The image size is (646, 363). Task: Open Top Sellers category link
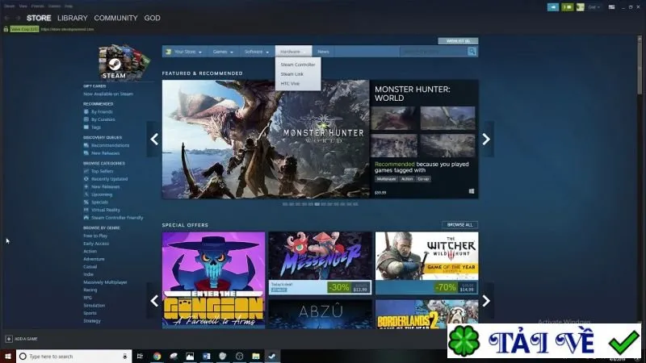tap(102, 171)
